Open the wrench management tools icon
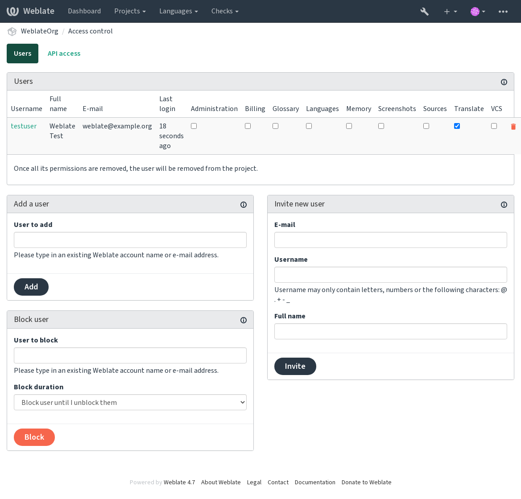The width and height of the screenshot is (521, 499). (424, 12)
